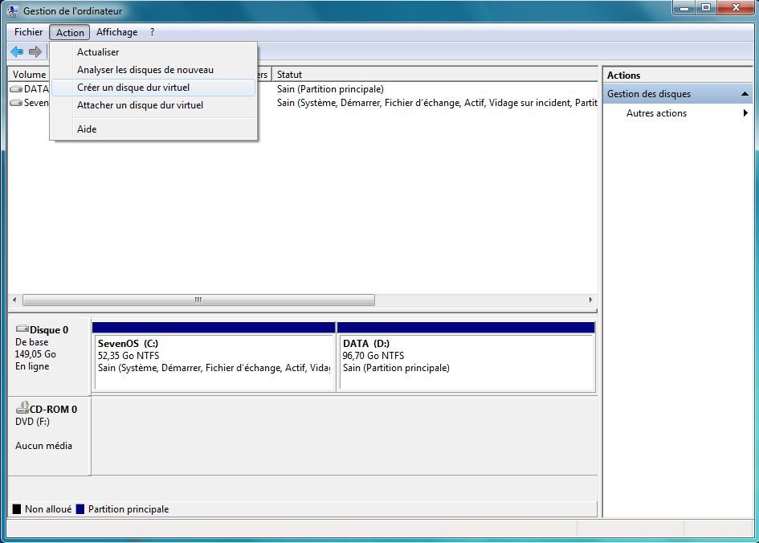Maximize the Gestion de l'ordinateur window
This screenshot has height=543, width=759.
pyautogui.click(x=706, y=8)
